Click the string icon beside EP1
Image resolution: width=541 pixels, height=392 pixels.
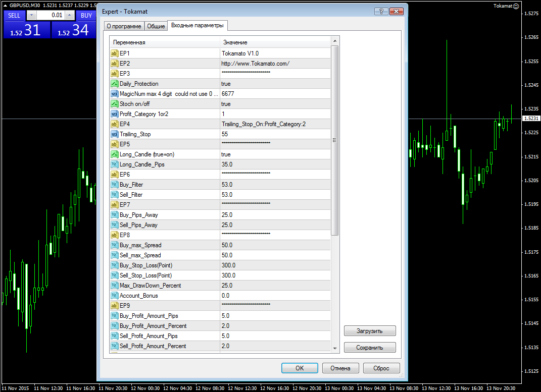pyautogui.click(x=114, y=53)
